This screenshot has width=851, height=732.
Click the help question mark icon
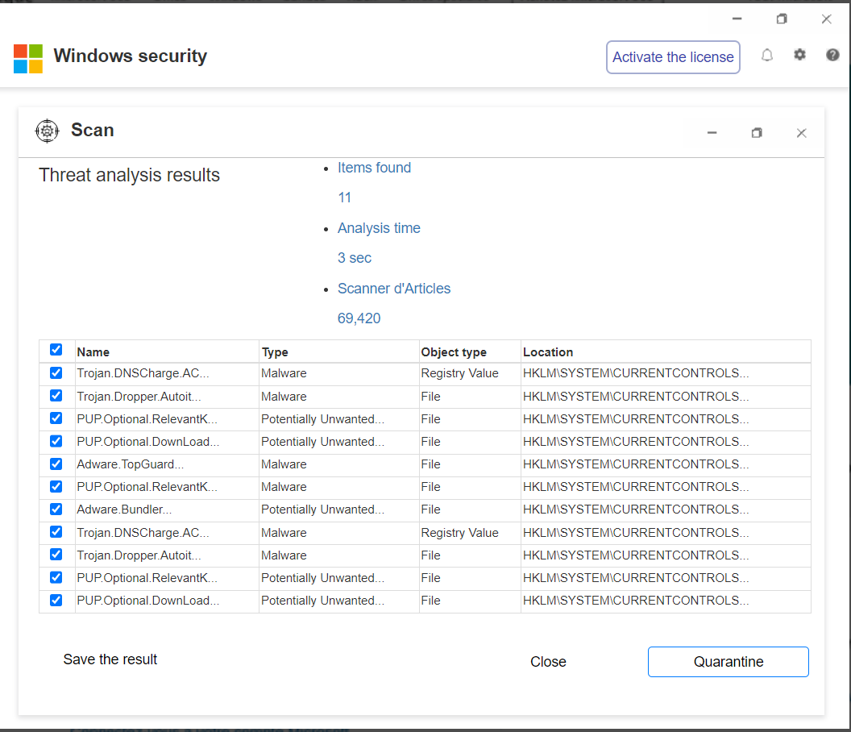click(x=832, y=55)
